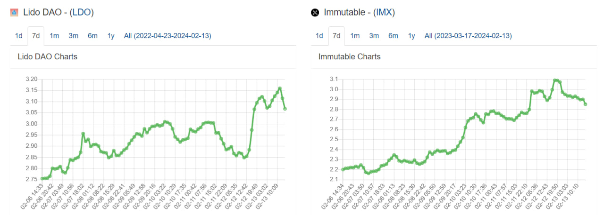View all Immutable history (2023-03-17-2024-02-13)

point(468,36)
